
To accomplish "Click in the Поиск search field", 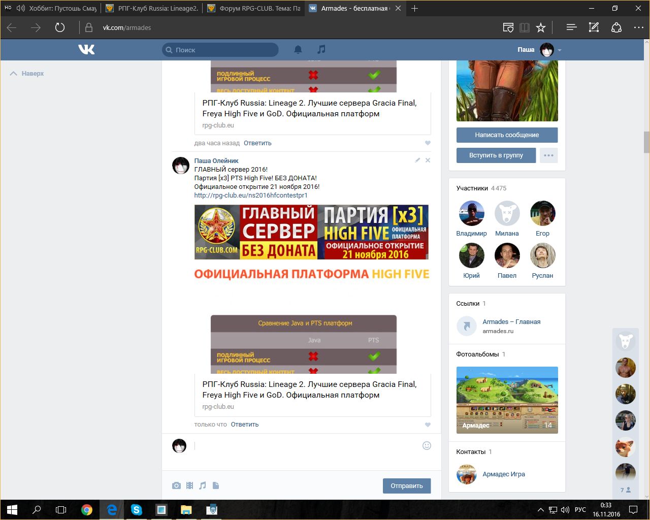I will pyautogui.click(x=220, y=50).
